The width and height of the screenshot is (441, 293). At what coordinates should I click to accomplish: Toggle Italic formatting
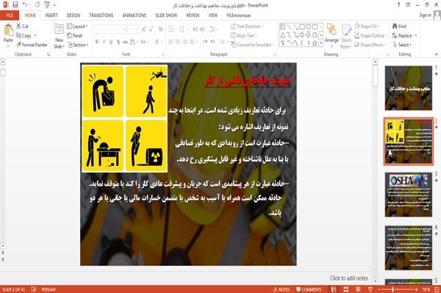104,42
